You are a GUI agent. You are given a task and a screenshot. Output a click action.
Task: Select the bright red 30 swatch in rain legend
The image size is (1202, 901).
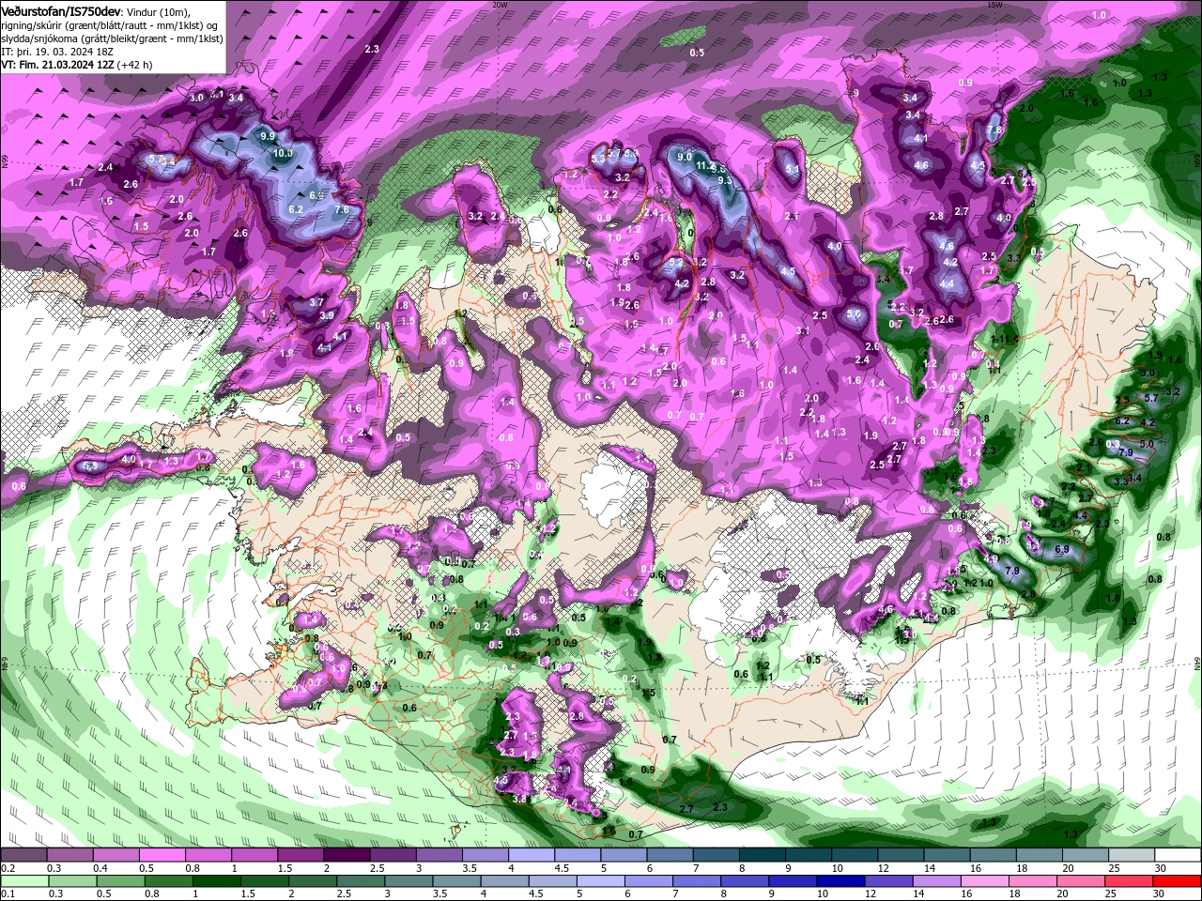pyautogui.click(x=1178, y=881)
